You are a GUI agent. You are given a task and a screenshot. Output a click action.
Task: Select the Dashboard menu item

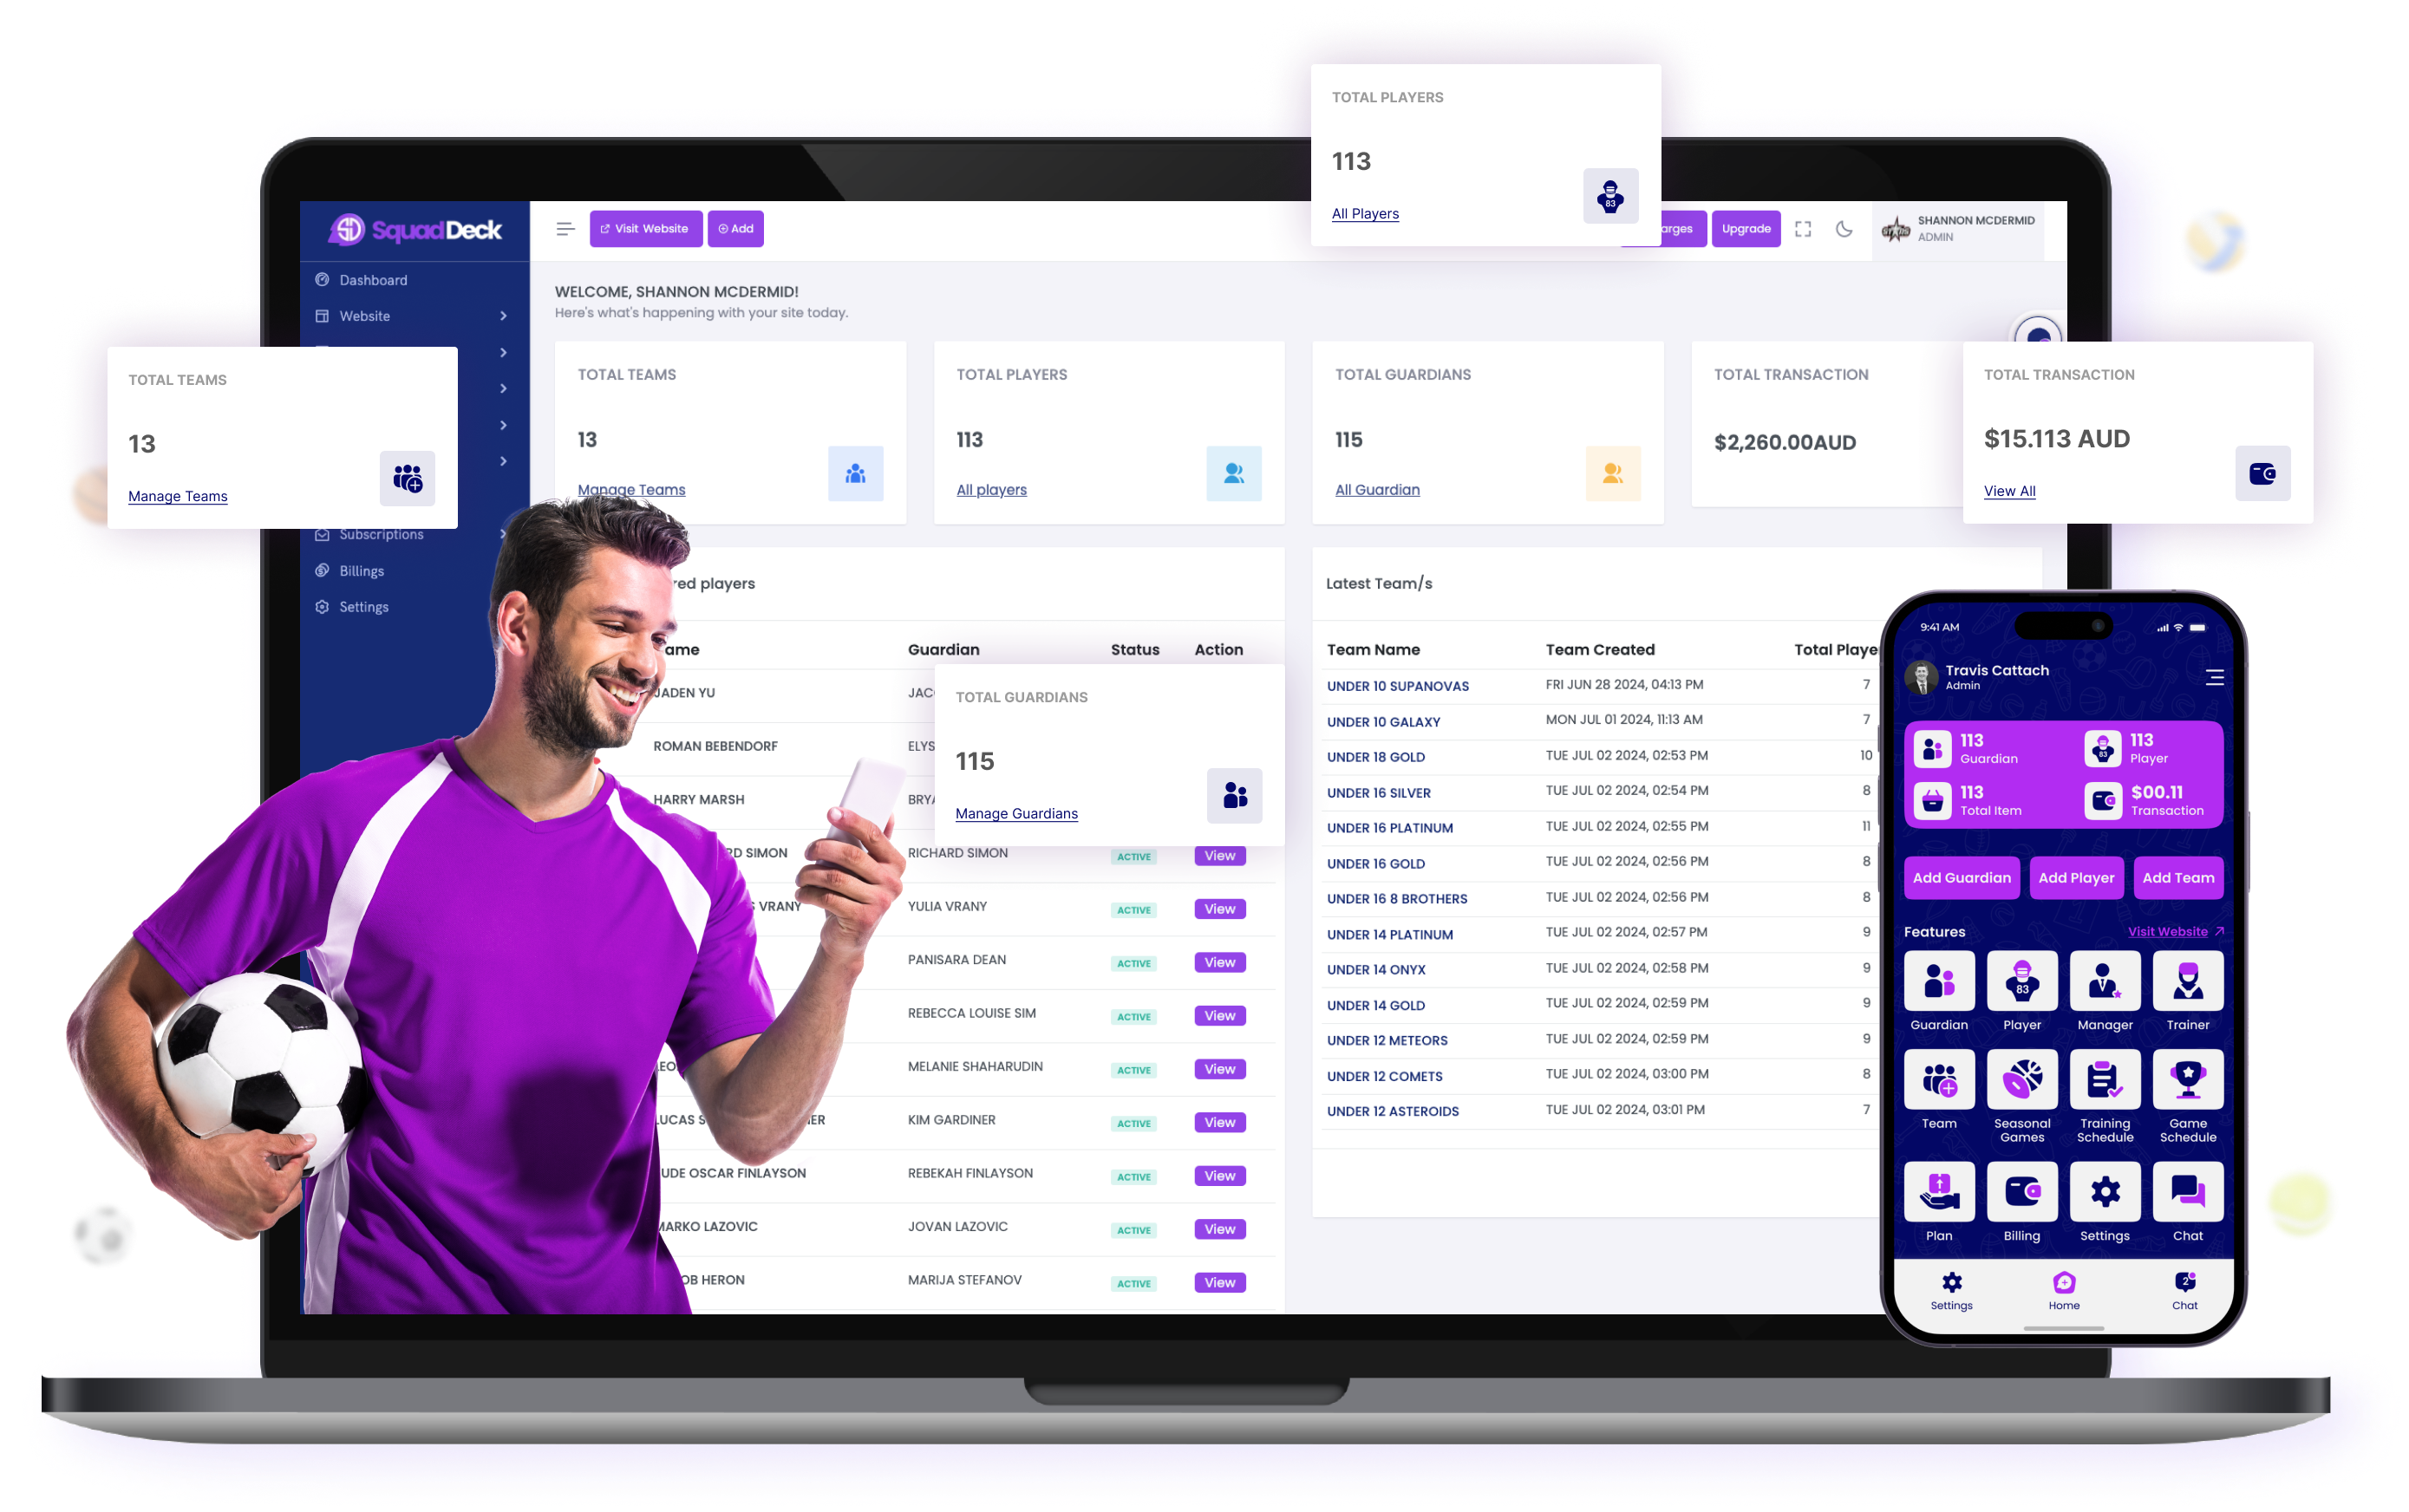tap(375, 278)
